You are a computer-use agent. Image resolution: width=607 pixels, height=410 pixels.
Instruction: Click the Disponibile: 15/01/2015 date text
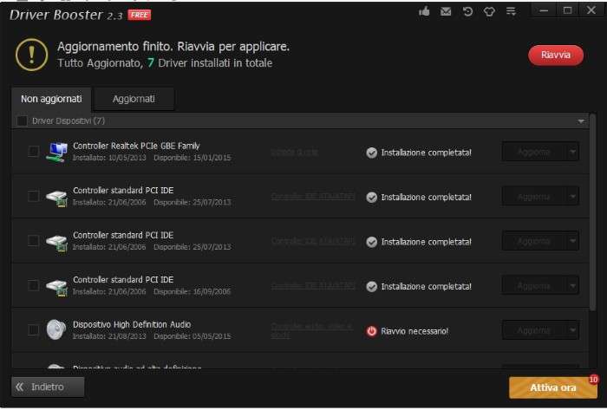click(192, 158)
